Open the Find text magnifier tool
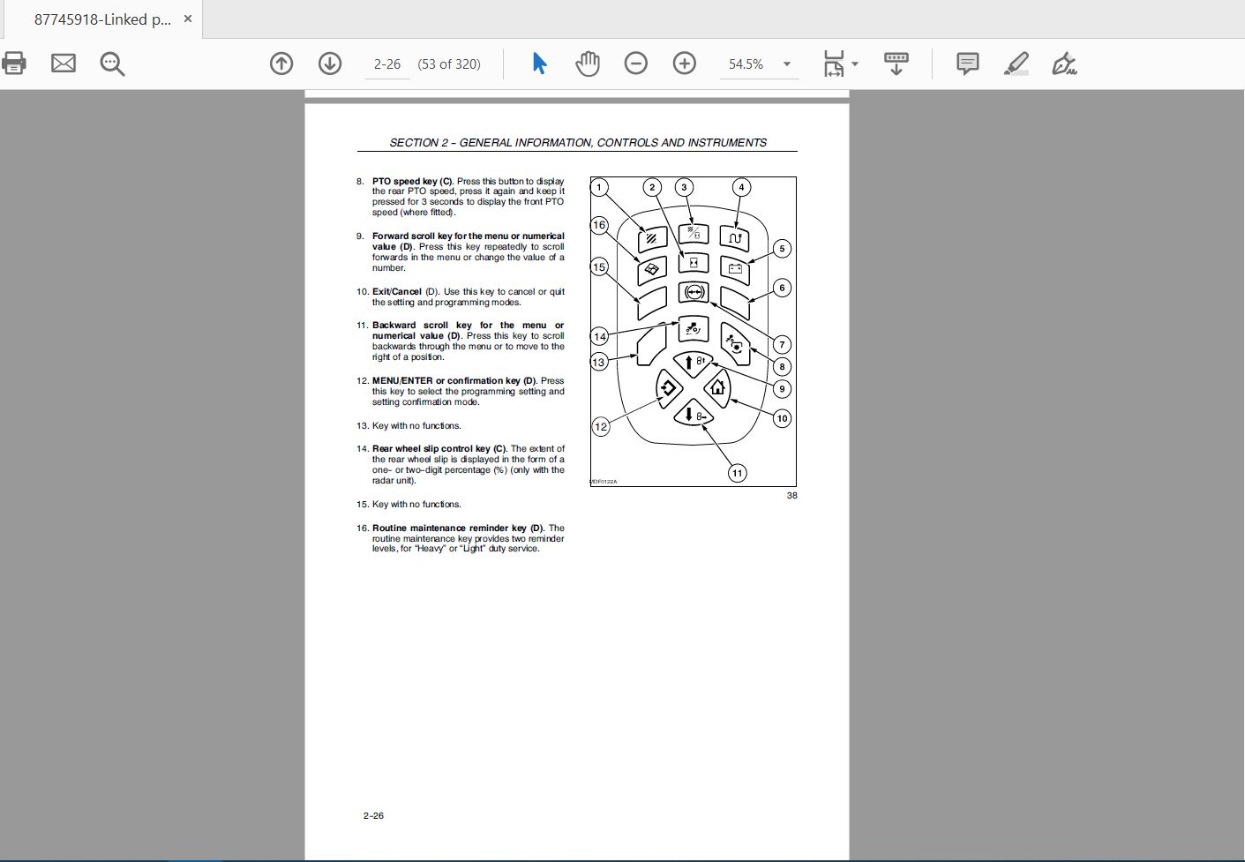The width and height of the screenshot is (1245, 862). [x=112, y=64]
